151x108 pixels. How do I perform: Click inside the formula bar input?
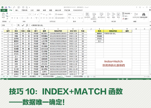click(x=90, y=25)
